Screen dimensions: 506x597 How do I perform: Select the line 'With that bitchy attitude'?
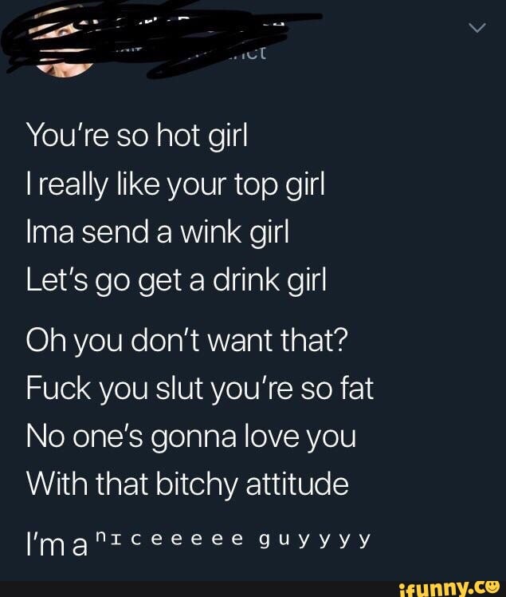pos(188,485)
